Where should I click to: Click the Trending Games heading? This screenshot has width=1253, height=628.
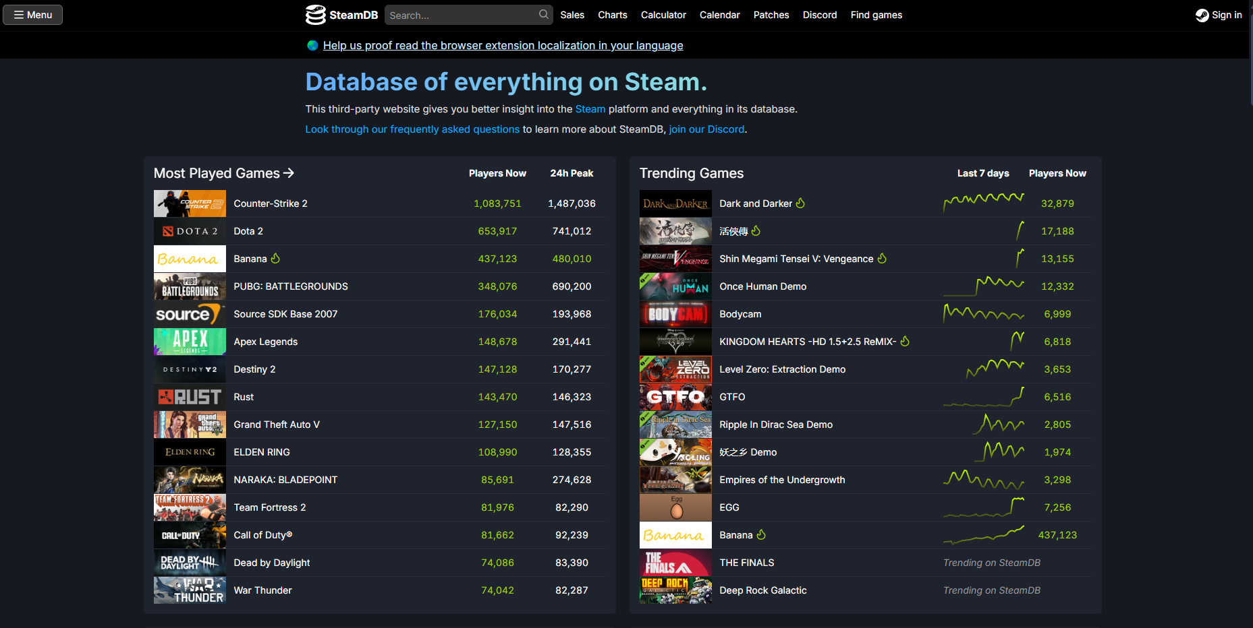click(692, 173)
